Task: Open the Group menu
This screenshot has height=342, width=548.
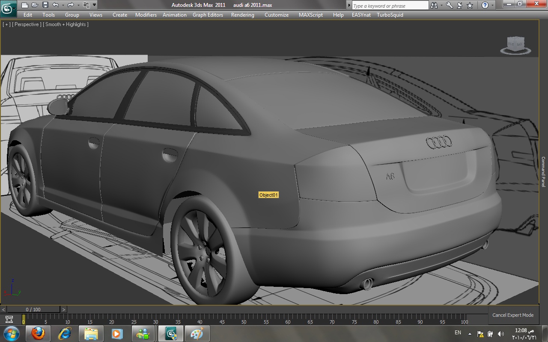Action: 72,15
